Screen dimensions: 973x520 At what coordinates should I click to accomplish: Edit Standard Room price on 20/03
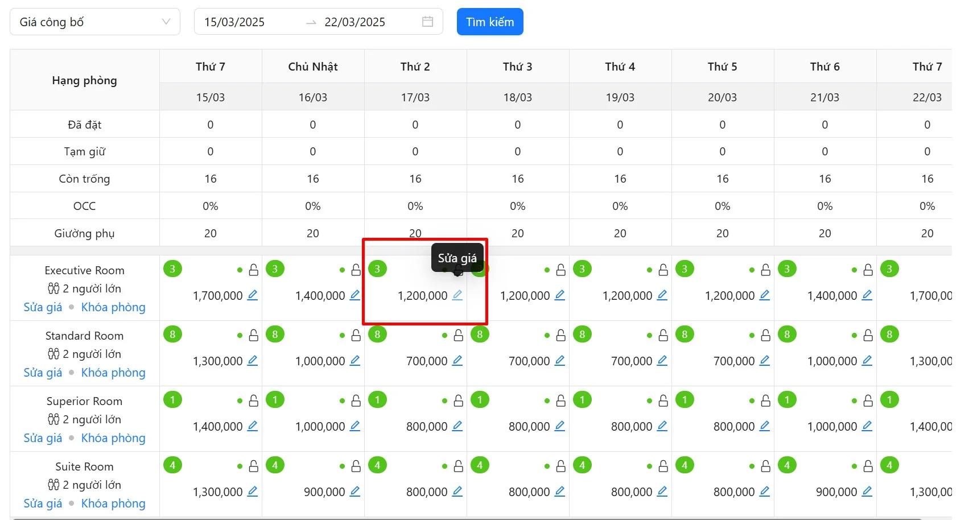click(x=765, y=361)
